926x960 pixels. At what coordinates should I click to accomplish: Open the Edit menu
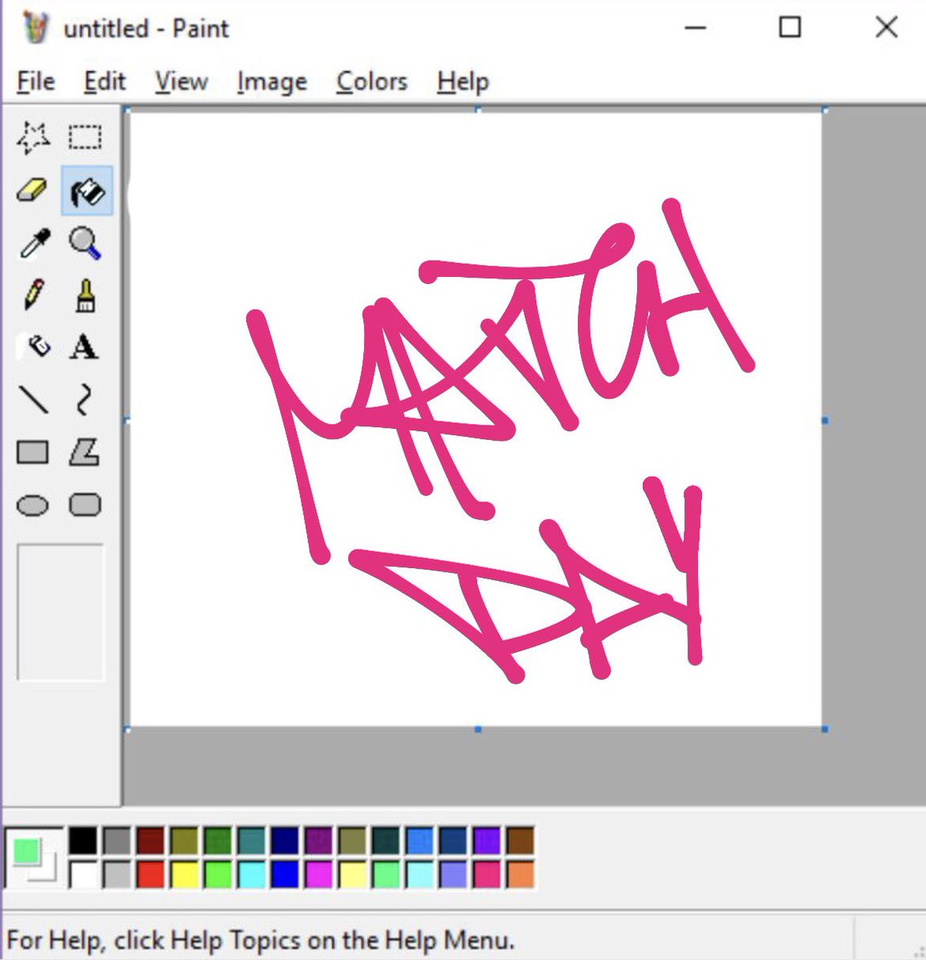coord(105,82)
